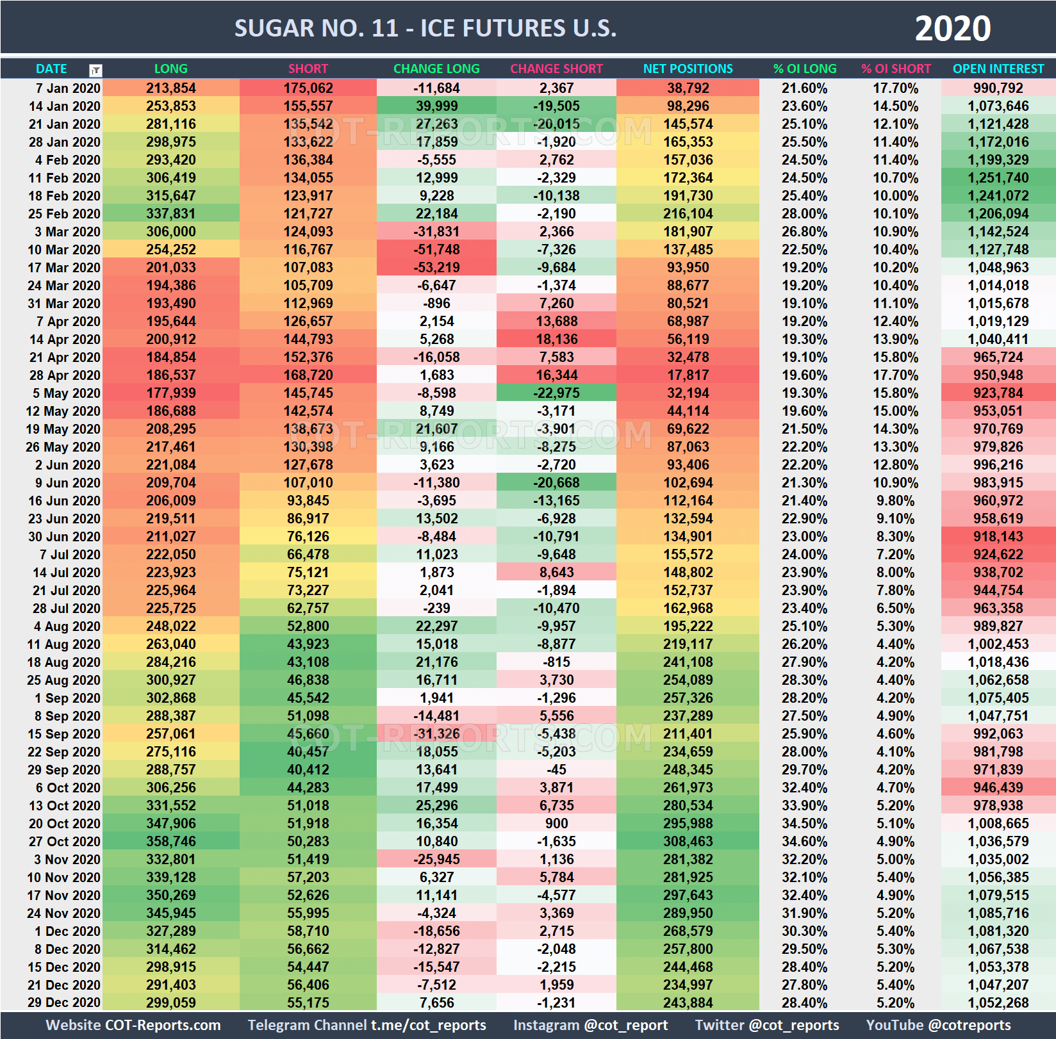Click the CHANGE LONG column header
The width and height of the screenshot is (1056, 1039).
tap(436, 69)
